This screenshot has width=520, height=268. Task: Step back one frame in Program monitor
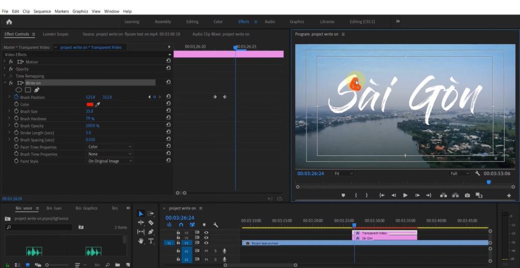394,195
